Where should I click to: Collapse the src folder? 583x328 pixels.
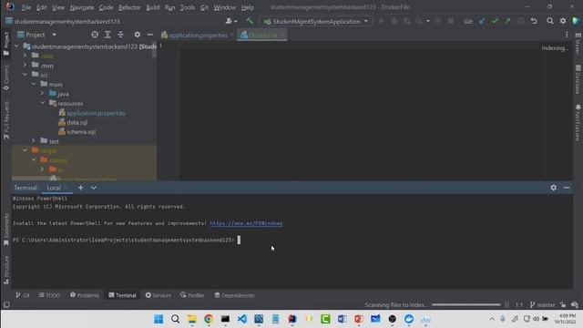coord(25,75)
